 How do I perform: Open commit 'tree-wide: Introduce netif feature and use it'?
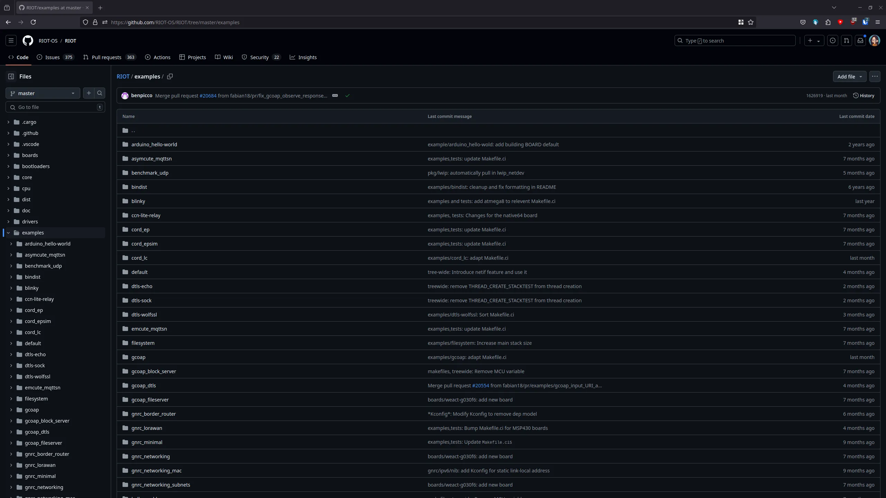coord(477,272)
